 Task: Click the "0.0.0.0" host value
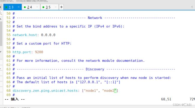48,35
